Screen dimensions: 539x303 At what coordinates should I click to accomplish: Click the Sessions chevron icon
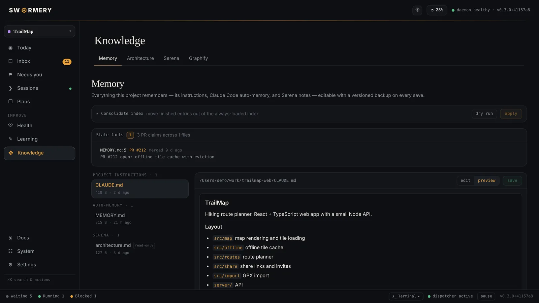pos(10,88)
